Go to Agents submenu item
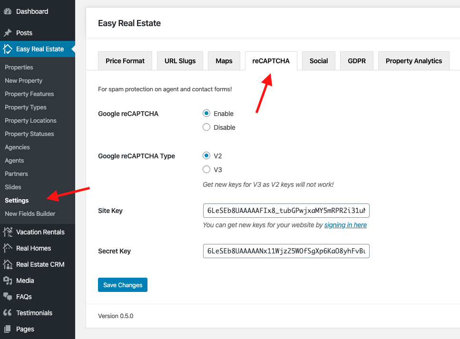Image resolution: width=460 pixels, height=339 pixels. click(x=14, y=160)
